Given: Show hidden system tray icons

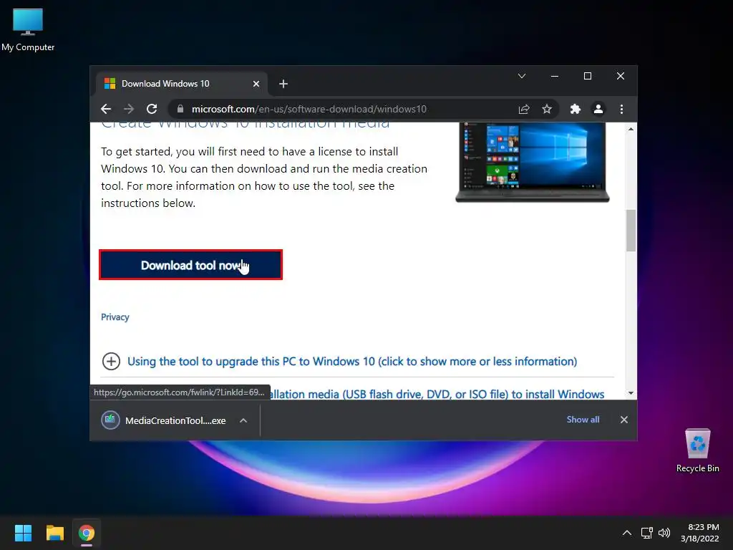Looking at the screenshot, I should (x=627, y=533).
